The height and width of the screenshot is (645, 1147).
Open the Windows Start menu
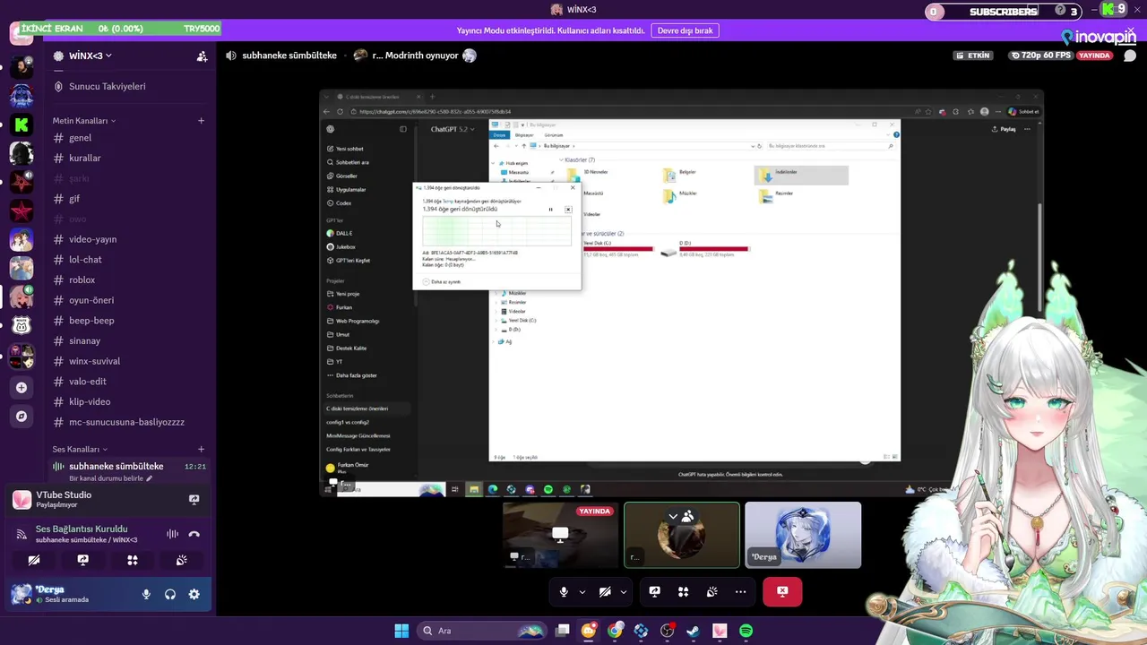pyautogui.click(x=401, y=631)
